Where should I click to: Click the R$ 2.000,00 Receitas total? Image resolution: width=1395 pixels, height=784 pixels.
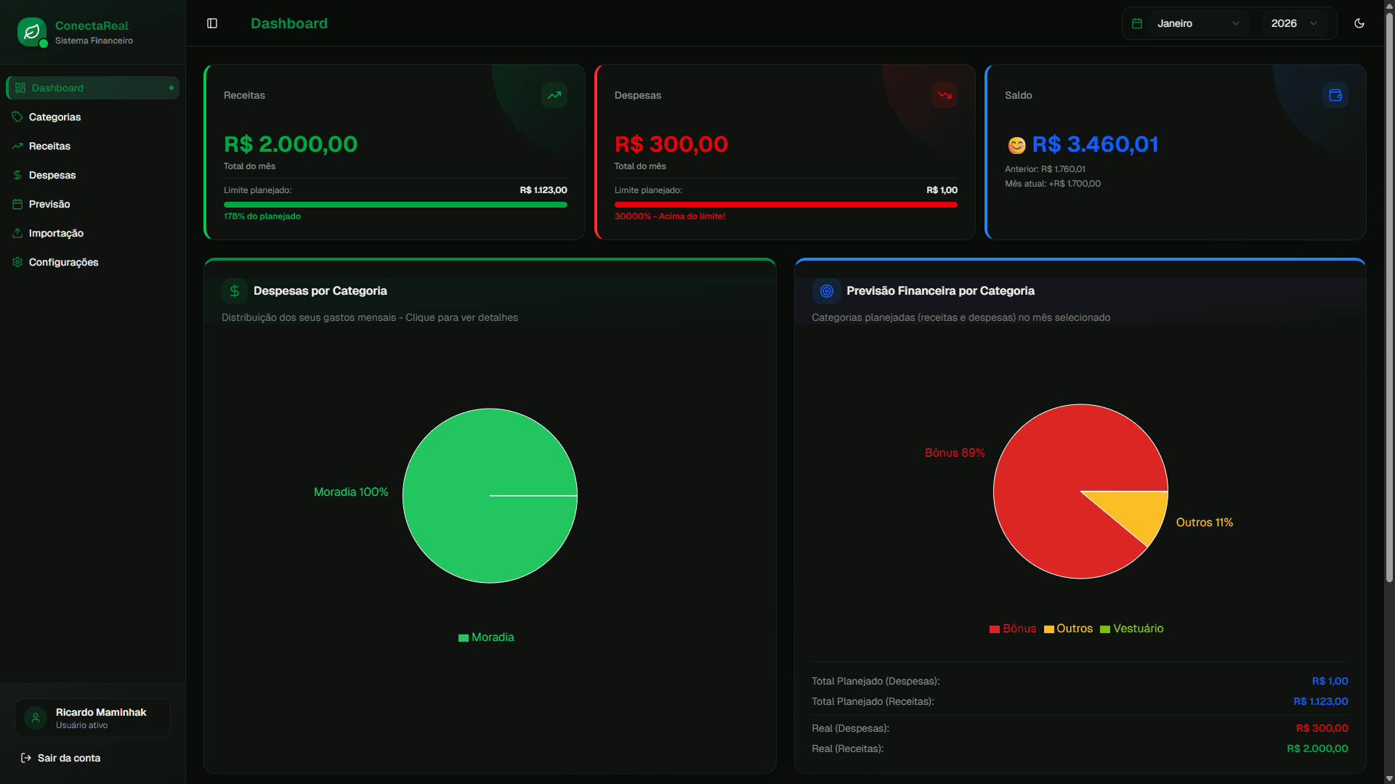pyautogui.click(x=291, y=144)
